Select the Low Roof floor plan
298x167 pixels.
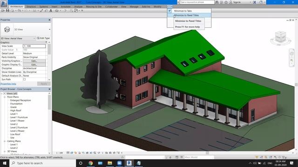point(15,135)
